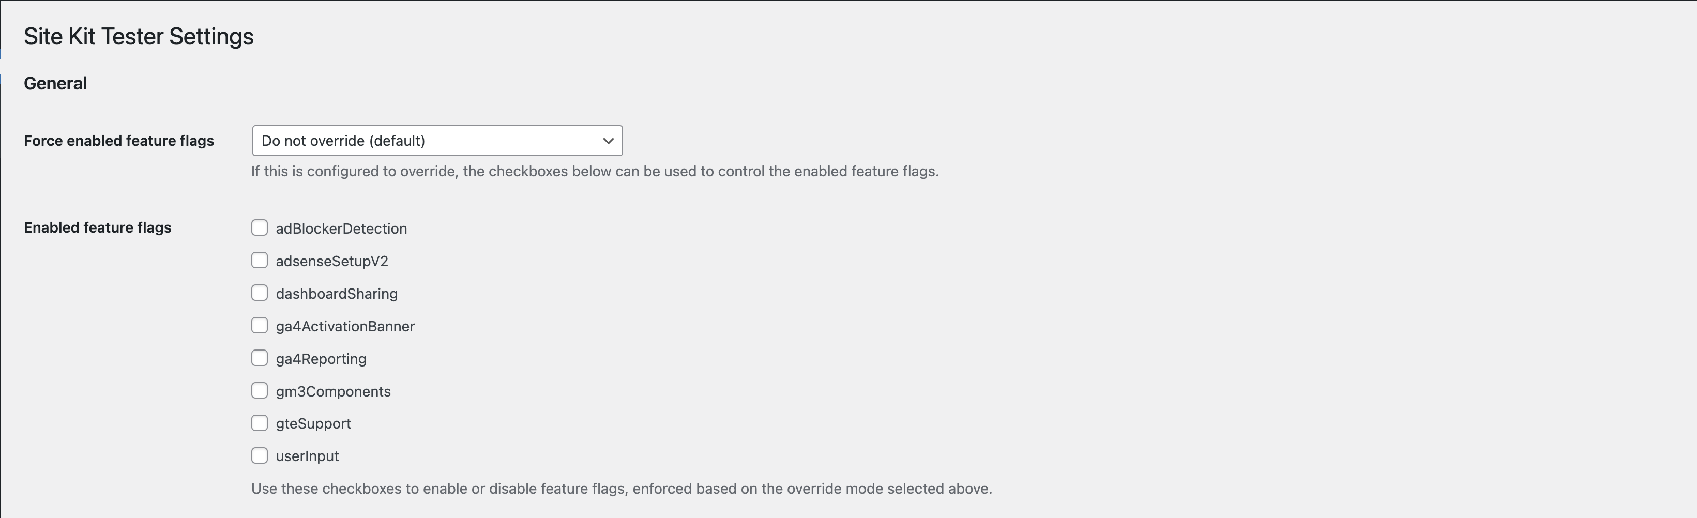Check the adsenseSetupV2 checkbox
This screenshot has width=1697, height=518.
(260, 260)
